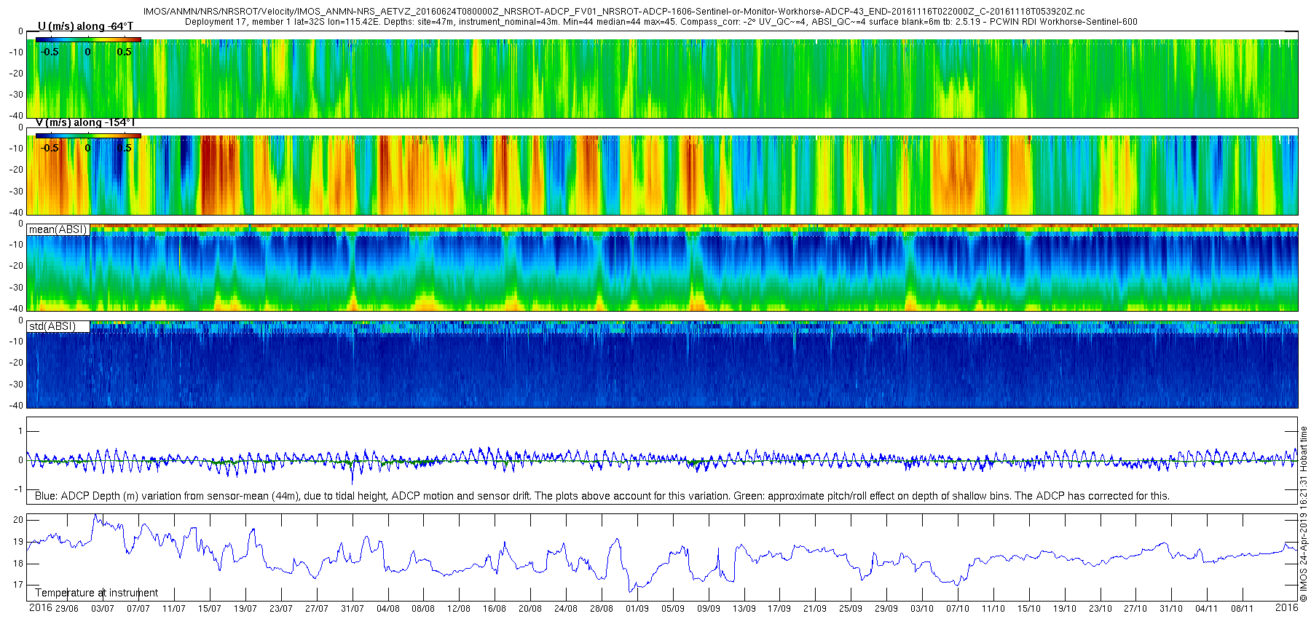Select the NetCDF file path title line

(614, 12)
